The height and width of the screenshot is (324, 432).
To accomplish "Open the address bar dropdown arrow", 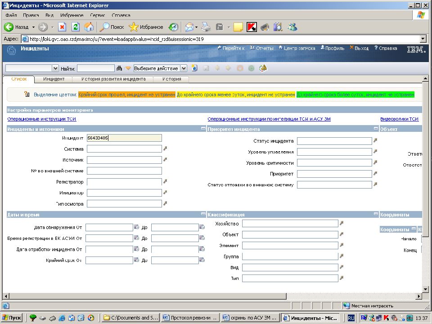I will click(423, 39).
